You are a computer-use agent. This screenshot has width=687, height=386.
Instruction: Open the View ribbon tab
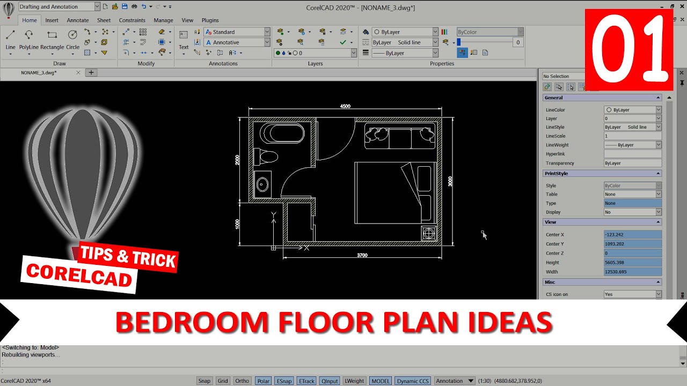click(x=187, y=20)
